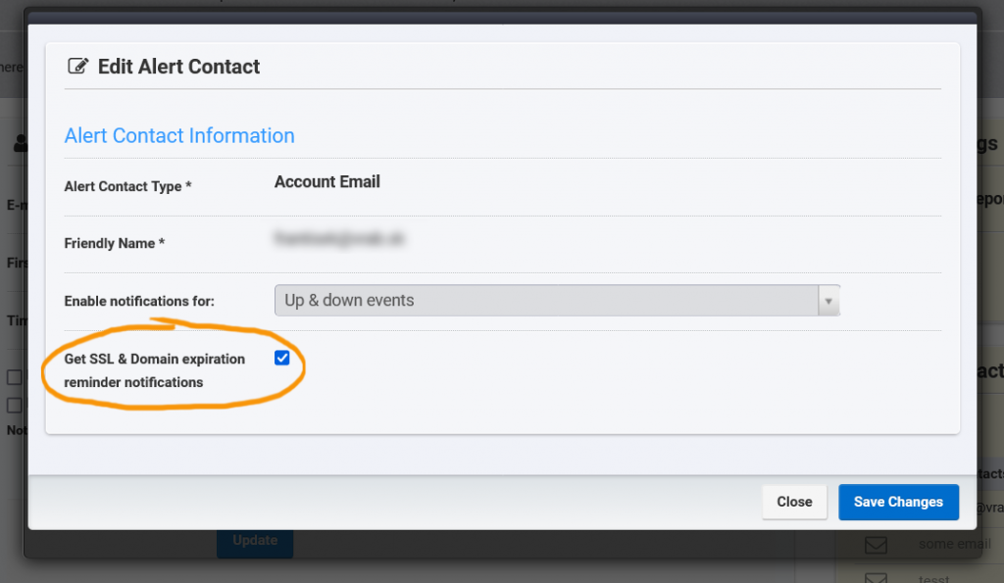The image size is (1004, 583).
Task: Toggle the lower checkbox in the left panel
Action: [17, 405]
